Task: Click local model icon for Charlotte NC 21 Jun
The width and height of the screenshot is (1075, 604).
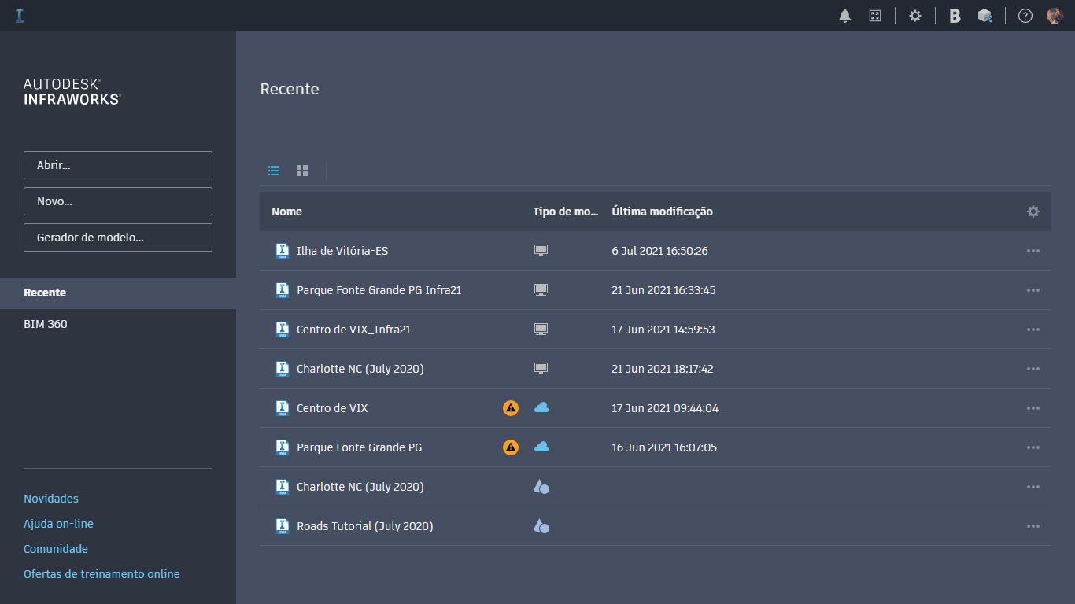Action: [541, 369]
